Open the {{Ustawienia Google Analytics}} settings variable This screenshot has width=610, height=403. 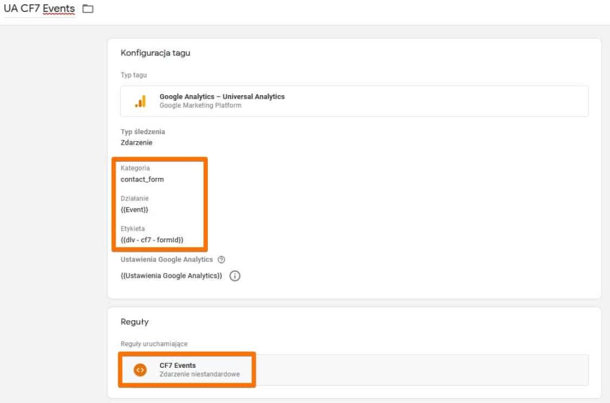171,276
